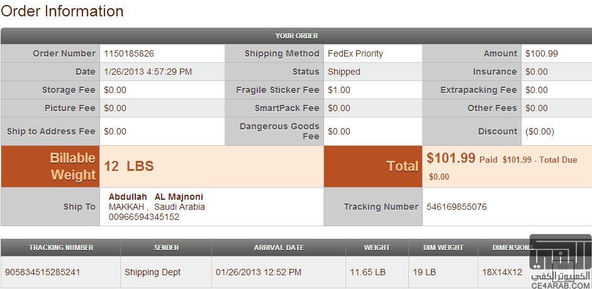Click package tracking number 905834515285241
This screenshot has width=592, height=289.
[43, 272]
